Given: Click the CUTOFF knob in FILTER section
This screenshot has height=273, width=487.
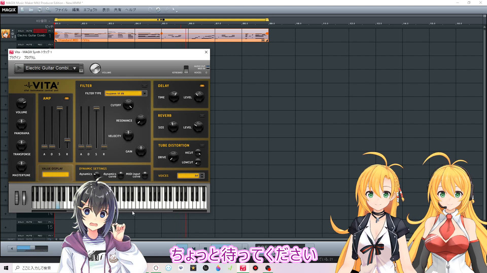Looking at the screenshot, I should (128, 105).
